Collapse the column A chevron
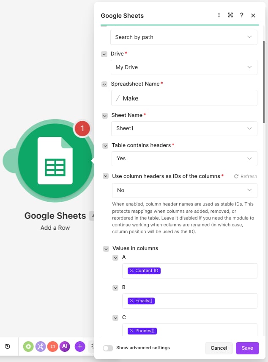This screenshot has width=268, height=362. click(x=115, y=258)
